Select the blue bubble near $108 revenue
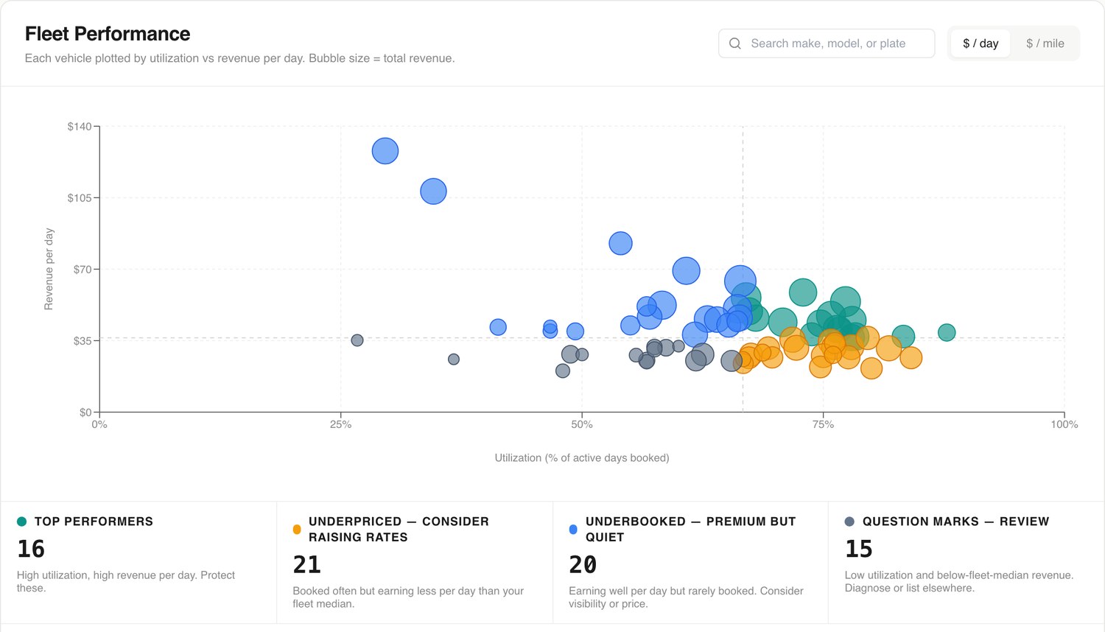The width and height of the screenshot is (1105, 632). click(x=433, y=192)
